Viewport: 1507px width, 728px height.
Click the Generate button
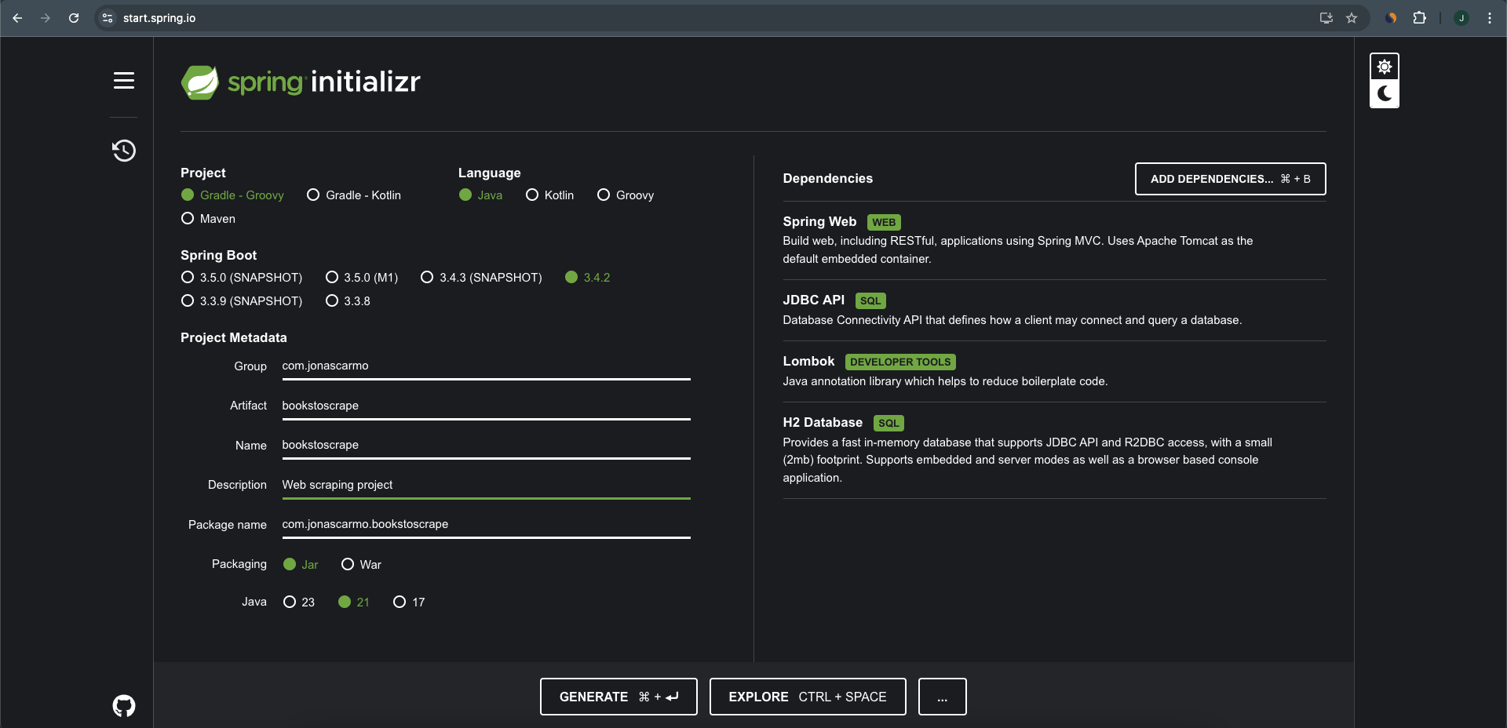tap(618, 697)
